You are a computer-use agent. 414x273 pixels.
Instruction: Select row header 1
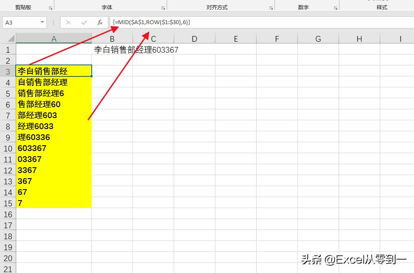pos(7,50)
